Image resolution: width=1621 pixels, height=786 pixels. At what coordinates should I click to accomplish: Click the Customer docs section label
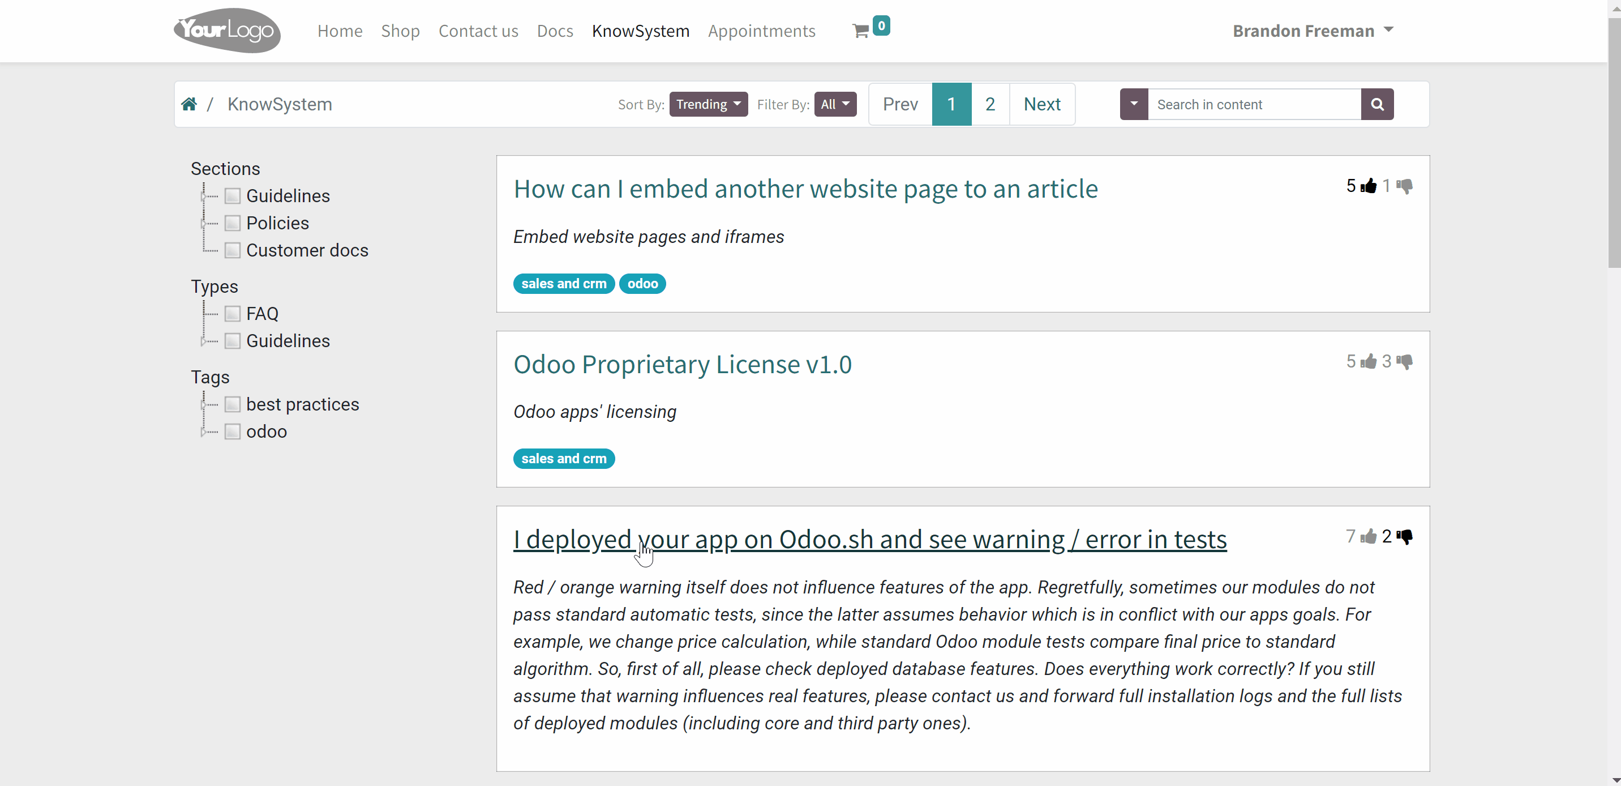[307, 250]
